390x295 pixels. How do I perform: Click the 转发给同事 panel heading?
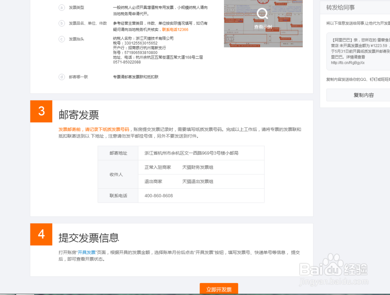pyautogui.click(x=340, y=7)
